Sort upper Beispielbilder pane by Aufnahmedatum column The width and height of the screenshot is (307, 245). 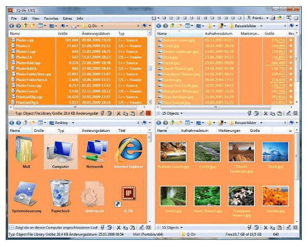point(221,33)
